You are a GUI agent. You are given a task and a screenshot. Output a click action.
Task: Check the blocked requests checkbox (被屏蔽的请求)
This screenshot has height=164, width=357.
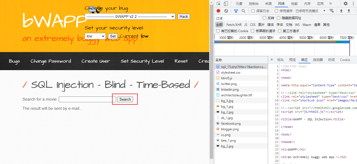point(253,31)
